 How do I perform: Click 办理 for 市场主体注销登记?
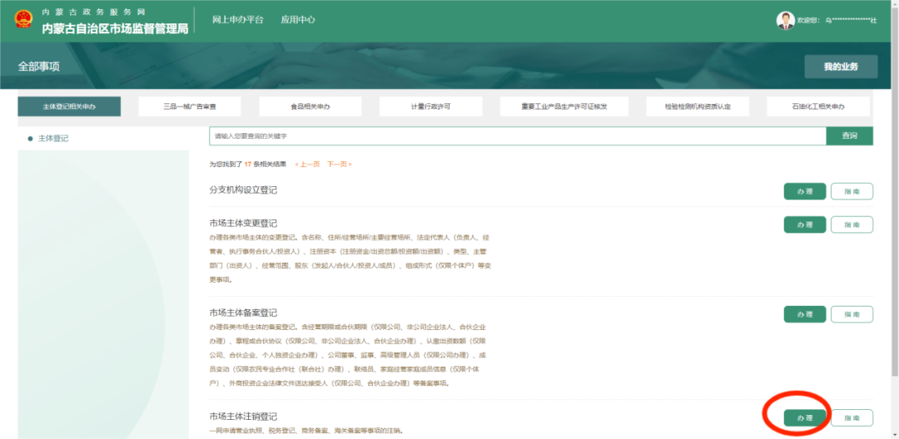[x=805, y=418]
